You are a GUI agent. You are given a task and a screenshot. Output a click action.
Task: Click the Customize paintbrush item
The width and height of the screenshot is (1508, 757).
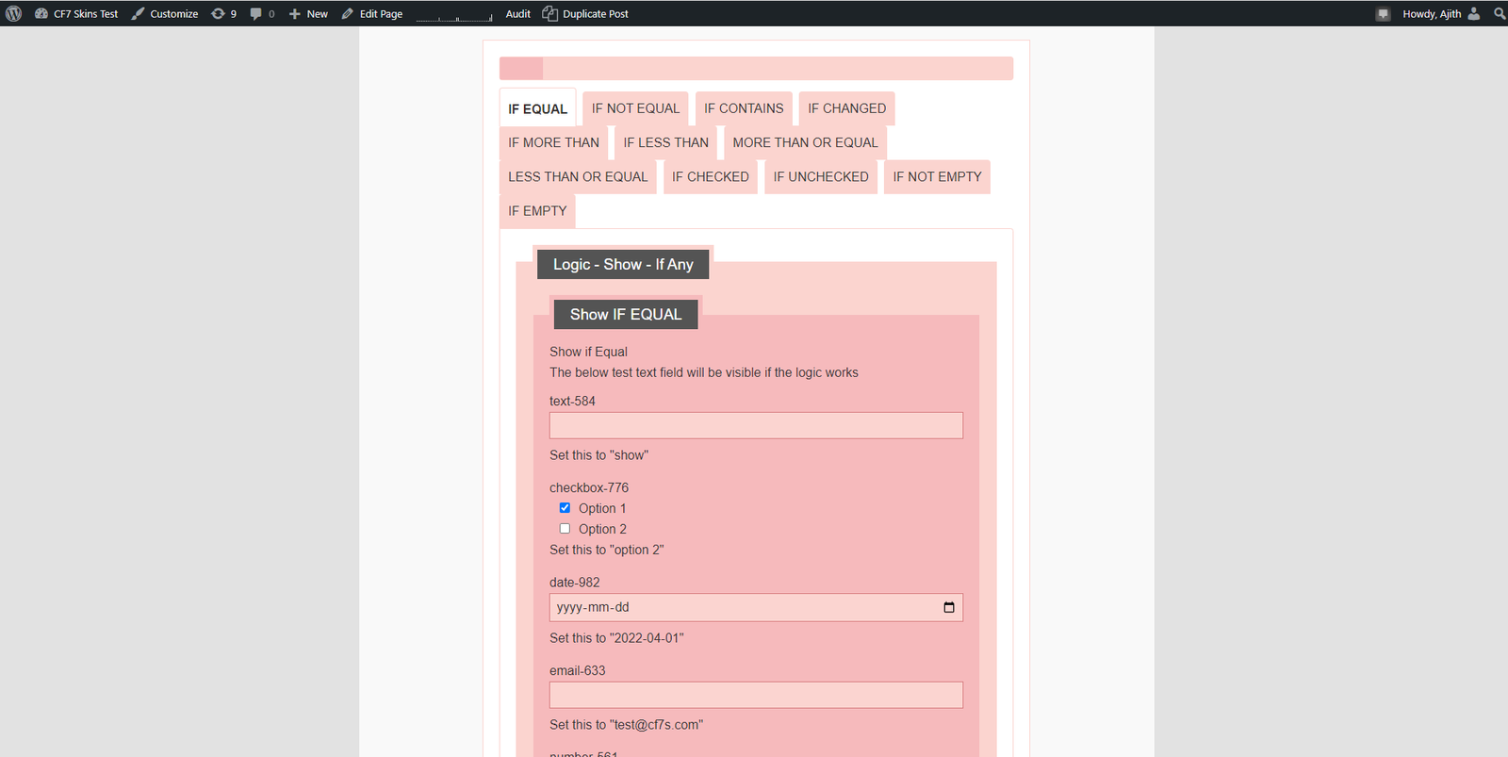click(165, 13)
